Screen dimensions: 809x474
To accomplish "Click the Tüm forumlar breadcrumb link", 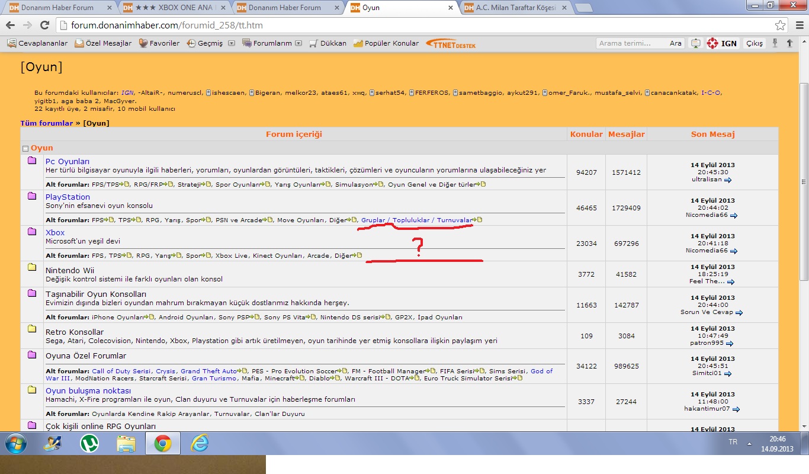I will click(47, 123).
